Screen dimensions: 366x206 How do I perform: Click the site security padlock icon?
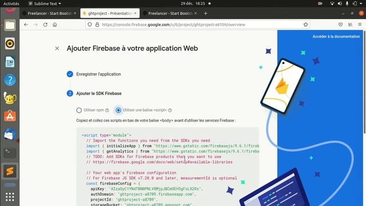tap(97, 25)
